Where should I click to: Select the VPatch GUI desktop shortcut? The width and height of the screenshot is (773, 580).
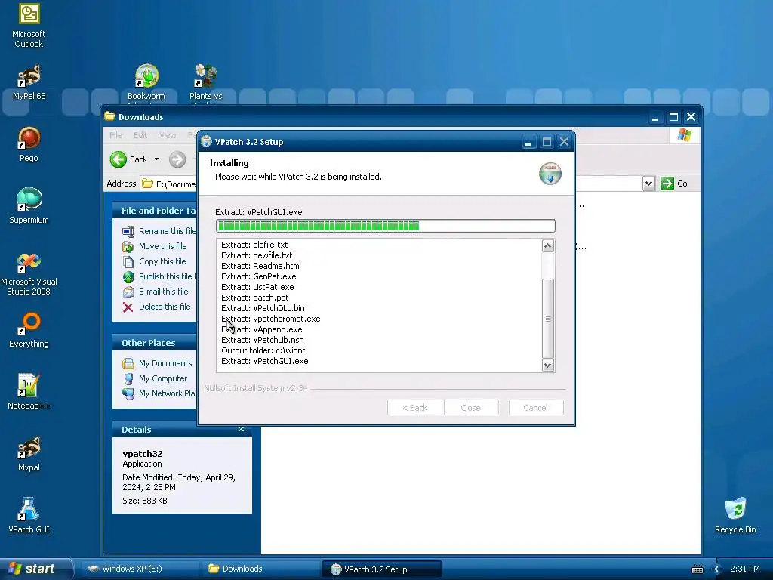pyautogui.click(x=29, y=516)
